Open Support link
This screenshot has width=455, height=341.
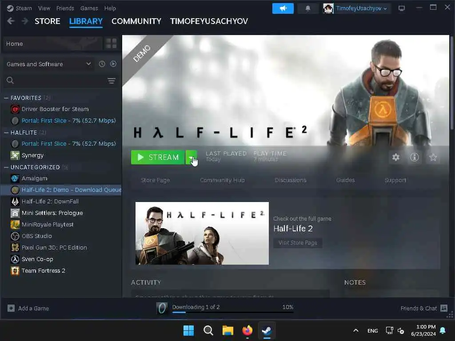click(x=395, y=180)
